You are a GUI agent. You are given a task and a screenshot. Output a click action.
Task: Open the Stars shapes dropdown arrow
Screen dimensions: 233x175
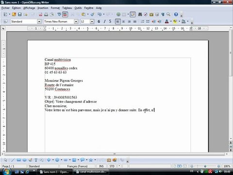pos(95,160)
